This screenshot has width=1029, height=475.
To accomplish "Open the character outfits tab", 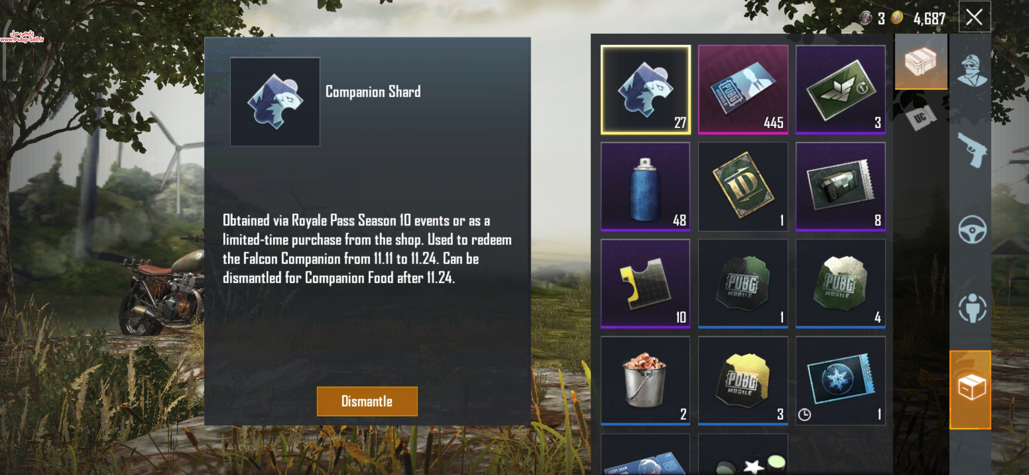I will click(971, 70).
